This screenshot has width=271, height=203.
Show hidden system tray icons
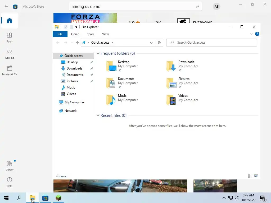point(224,198)
